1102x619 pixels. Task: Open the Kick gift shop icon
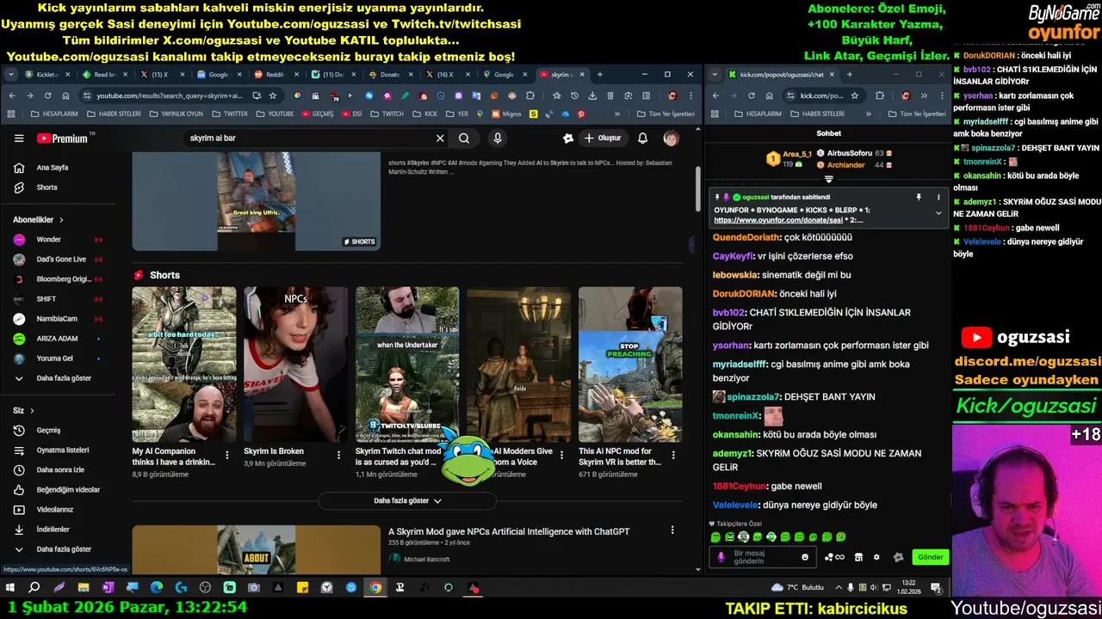(858, 557)
